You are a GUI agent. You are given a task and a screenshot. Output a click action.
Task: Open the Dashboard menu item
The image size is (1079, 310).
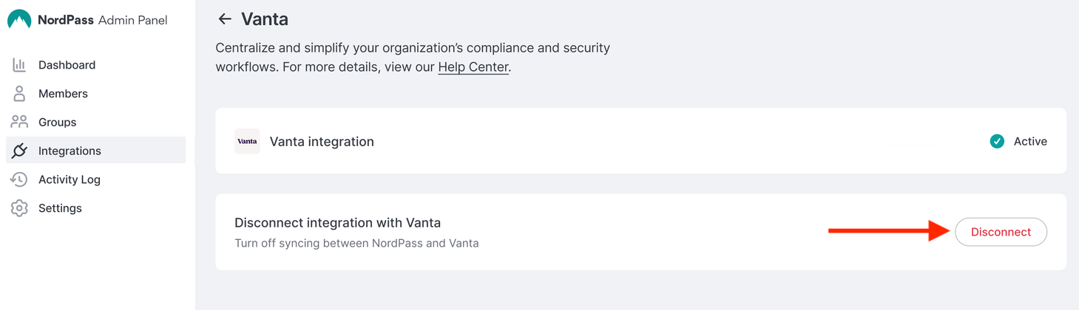tap(67, 65)
